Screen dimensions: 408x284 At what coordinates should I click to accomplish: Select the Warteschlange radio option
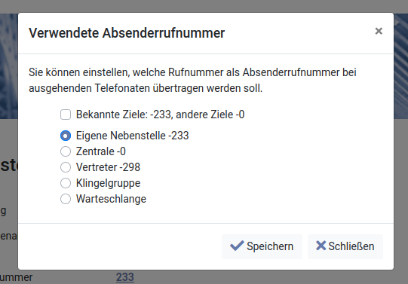(x=66, y=199)
